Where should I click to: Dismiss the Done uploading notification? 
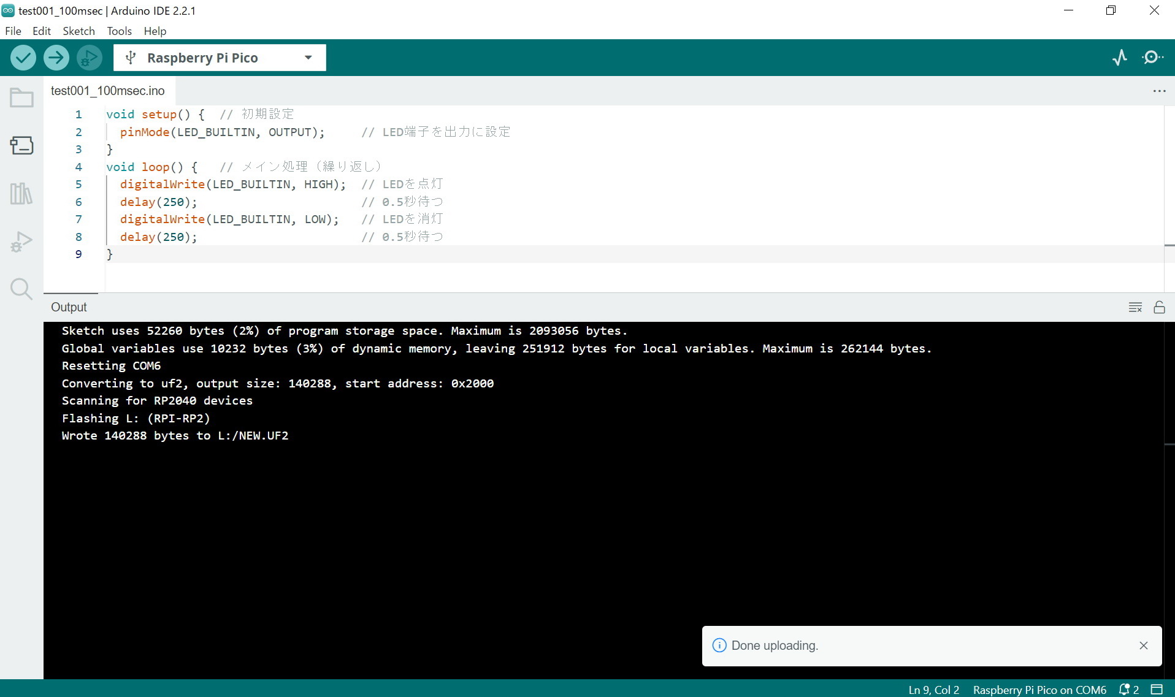pyautogui.click(x=1143, y=646)
